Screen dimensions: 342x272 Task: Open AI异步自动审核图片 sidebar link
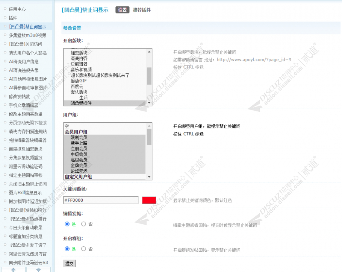coord(28,88)
